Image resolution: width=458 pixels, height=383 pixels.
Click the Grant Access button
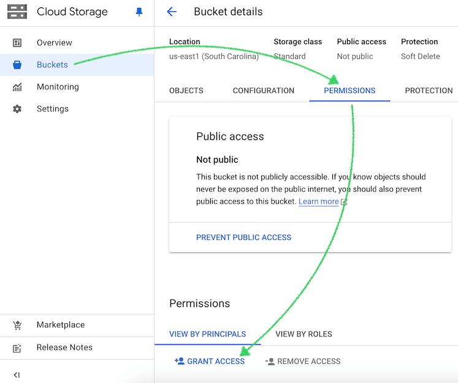(x=210, y=362)
